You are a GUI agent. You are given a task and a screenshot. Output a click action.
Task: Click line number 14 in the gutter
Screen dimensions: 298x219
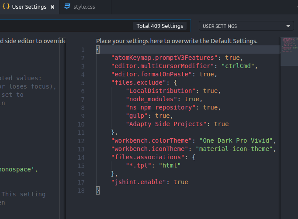[x=81, y=157]
